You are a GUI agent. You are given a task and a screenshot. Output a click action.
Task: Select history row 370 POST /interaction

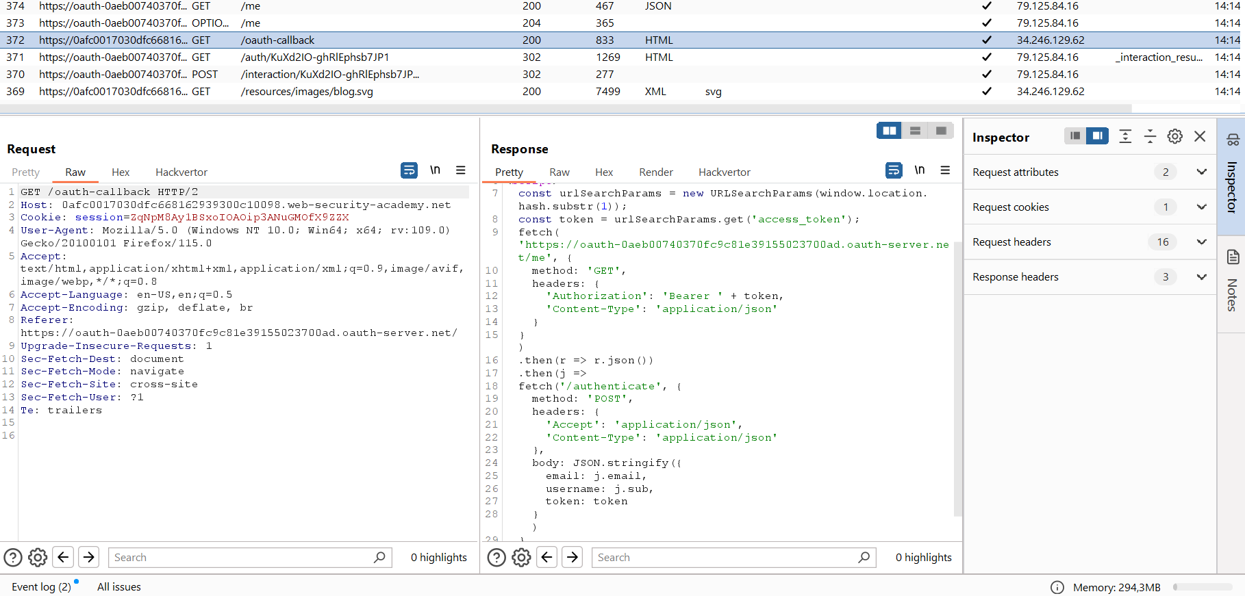tap(622, 74)
